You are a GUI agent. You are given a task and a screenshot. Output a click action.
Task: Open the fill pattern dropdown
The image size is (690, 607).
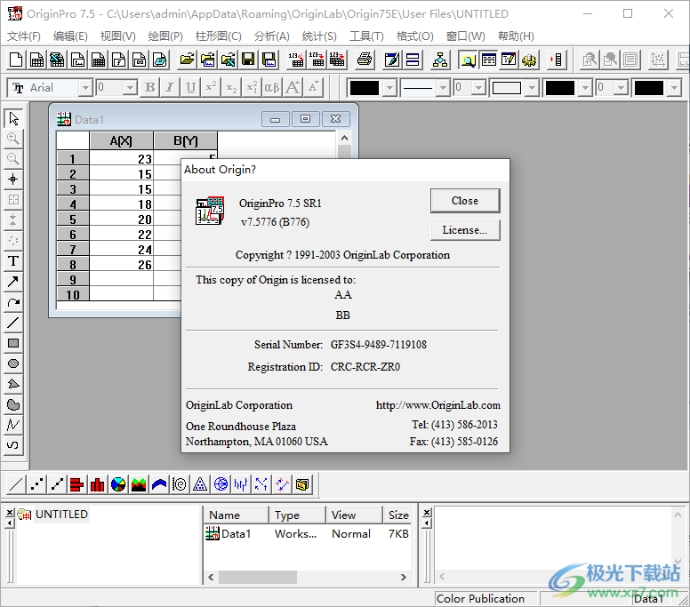(x=532, y=88)
